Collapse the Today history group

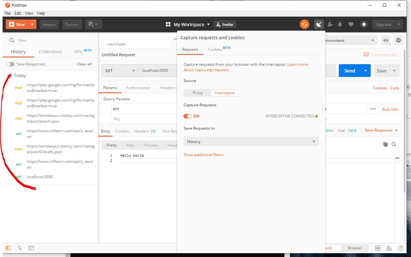pyautogui.click(x=9, y=76)
